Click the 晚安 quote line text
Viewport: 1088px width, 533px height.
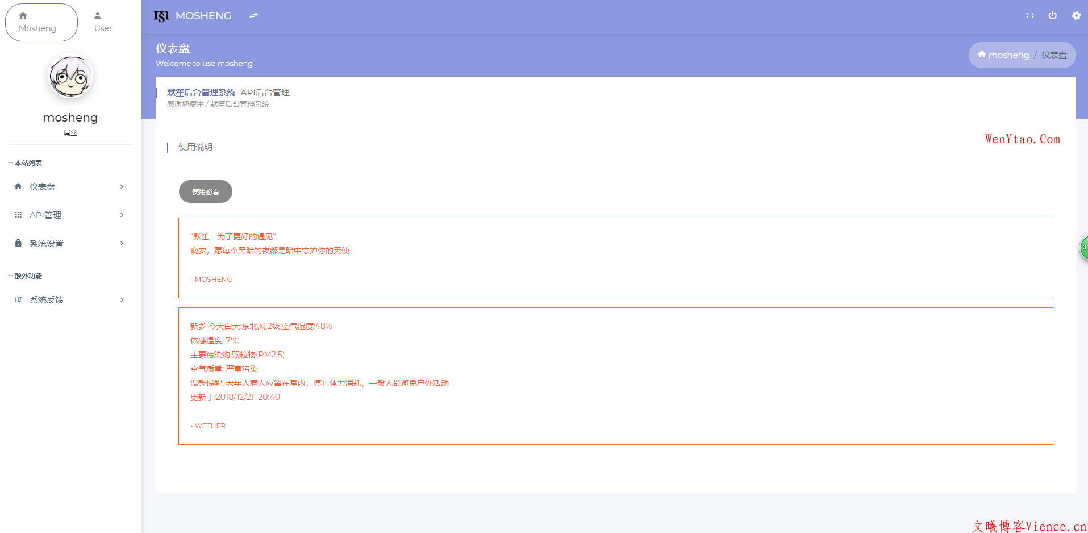pyautogui.click(x=270, y=251)
